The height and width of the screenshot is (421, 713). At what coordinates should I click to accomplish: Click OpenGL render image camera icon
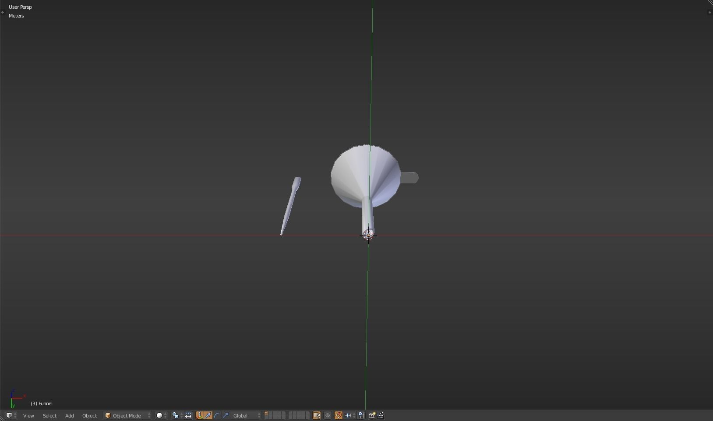[x=372, y=415]
